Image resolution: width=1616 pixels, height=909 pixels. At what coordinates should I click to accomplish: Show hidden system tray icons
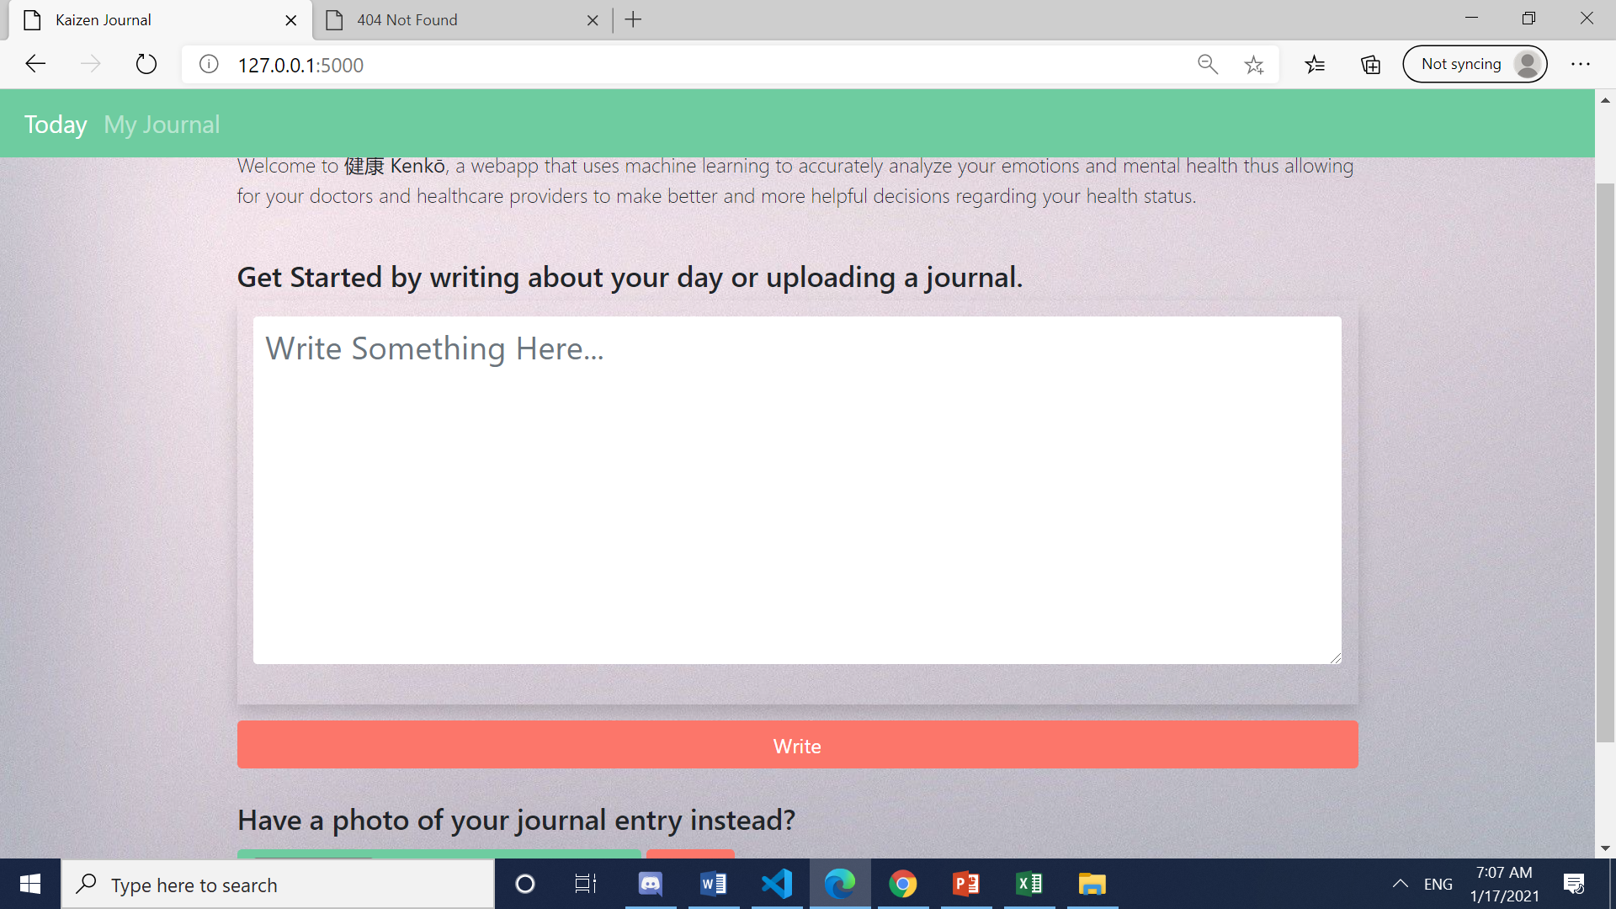click(x=1400, y=884)
